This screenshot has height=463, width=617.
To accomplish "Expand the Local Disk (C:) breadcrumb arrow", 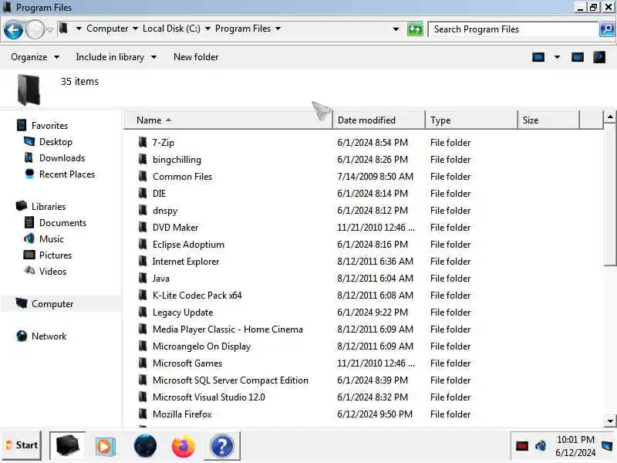I will click(x=207, y=29).
